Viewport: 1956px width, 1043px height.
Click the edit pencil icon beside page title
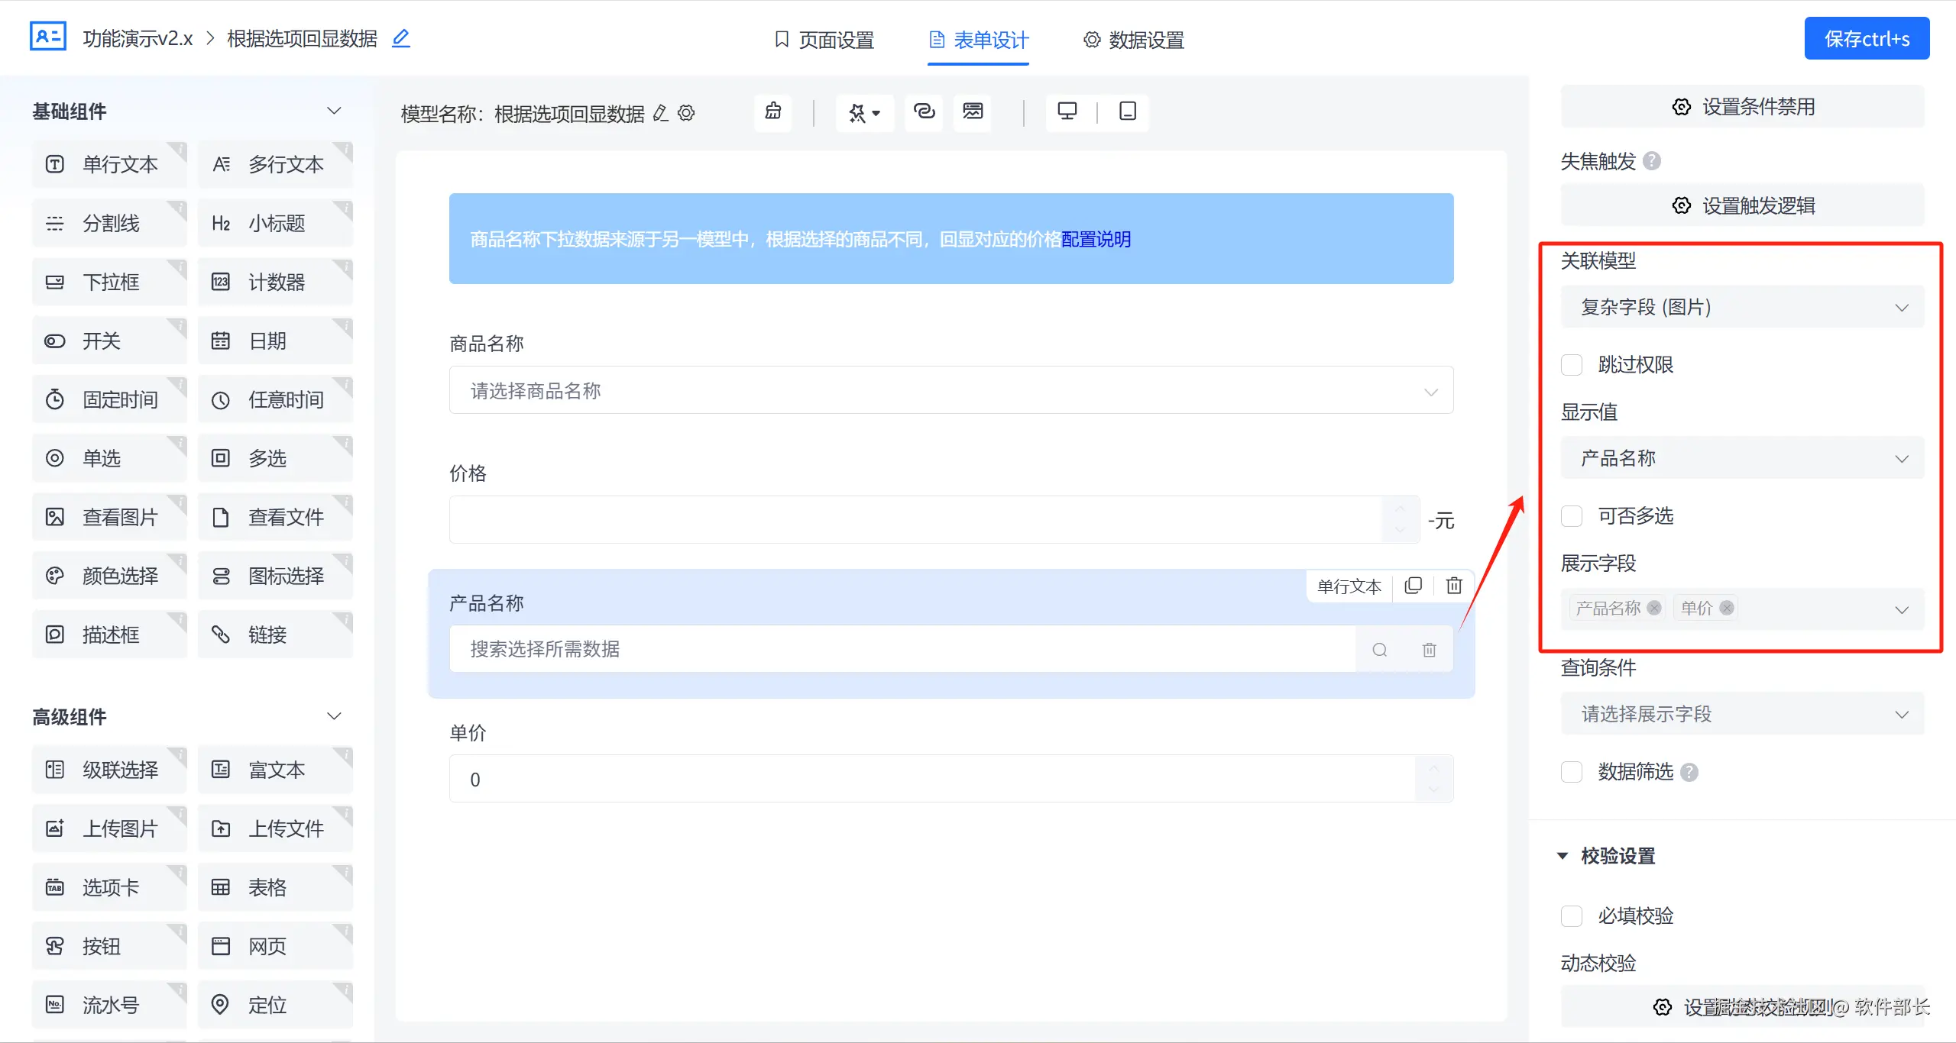pos(401,38)
